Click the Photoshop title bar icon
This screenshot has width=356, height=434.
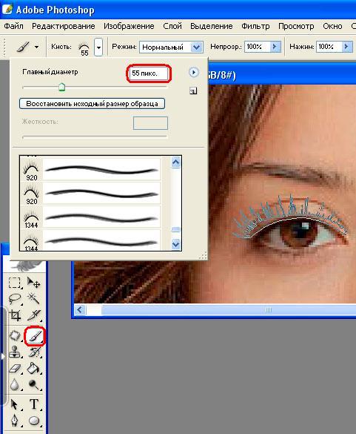(7, 9)
